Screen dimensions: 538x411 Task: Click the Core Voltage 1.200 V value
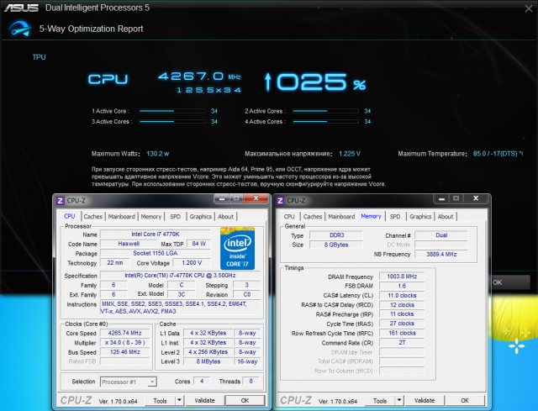192,263
